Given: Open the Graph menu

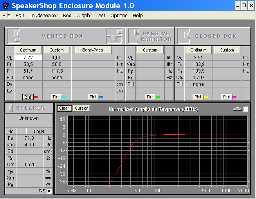Looking at the screenshot, I should pos(83,16).
